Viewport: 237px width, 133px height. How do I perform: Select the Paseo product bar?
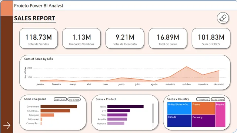pos(126,107)
